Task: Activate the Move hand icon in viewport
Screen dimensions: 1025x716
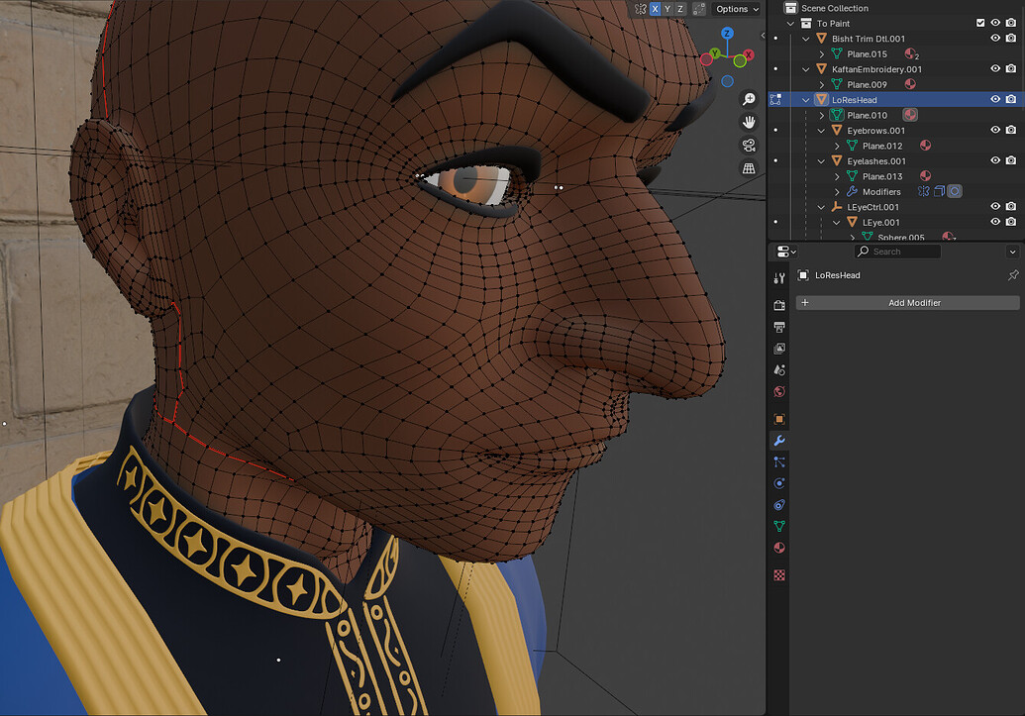Action: pos(749,122)
